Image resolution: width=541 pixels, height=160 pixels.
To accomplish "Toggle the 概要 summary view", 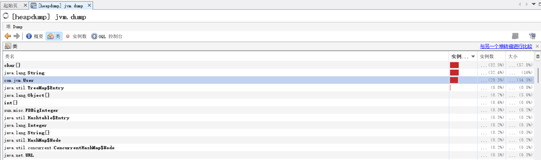I will (x=34, y=36).
